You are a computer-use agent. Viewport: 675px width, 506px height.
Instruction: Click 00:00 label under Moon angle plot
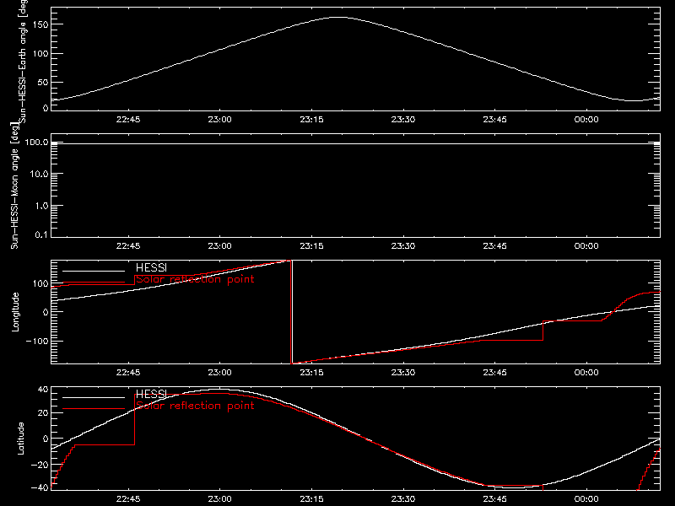(x=586, y=246)
